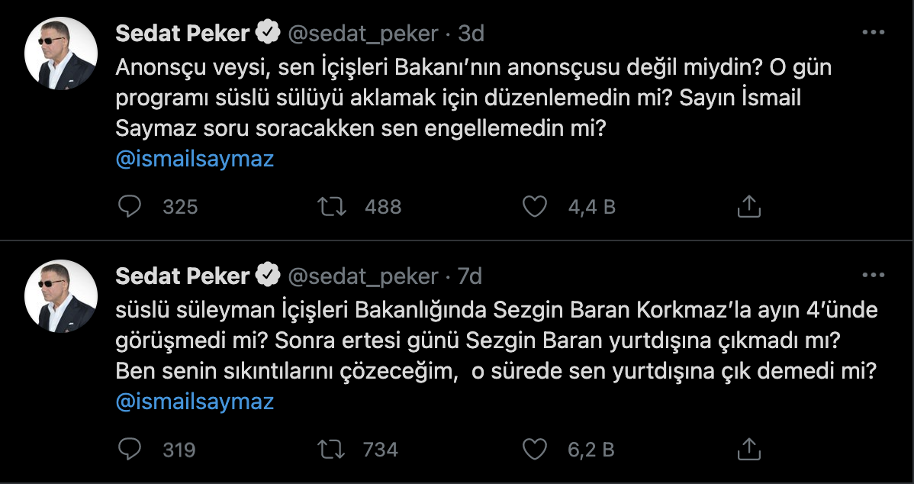Open profile picture of the second tweet
914x484 pixels.
click(x=62, y=296)
